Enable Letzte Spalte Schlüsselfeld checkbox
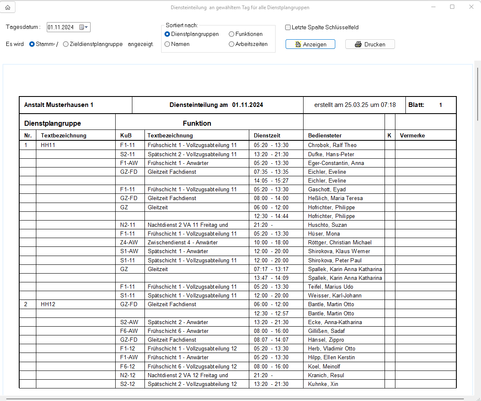This screenshot has height=401, width=481. click(288, 28)
